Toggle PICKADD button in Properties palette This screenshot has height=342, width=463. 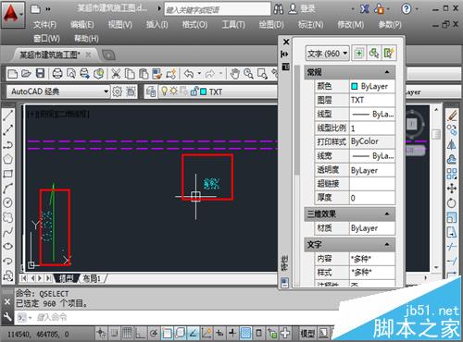[359, 54]
